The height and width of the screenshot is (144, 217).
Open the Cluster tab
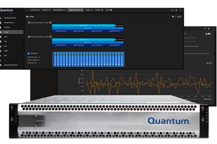35,10
